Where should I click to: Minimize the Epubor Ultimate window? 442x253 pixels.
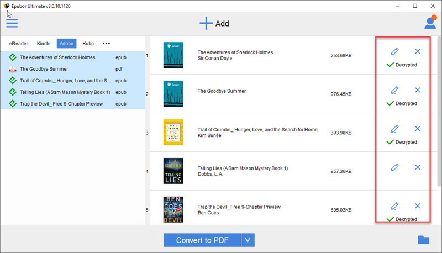(x=397, y=6)
